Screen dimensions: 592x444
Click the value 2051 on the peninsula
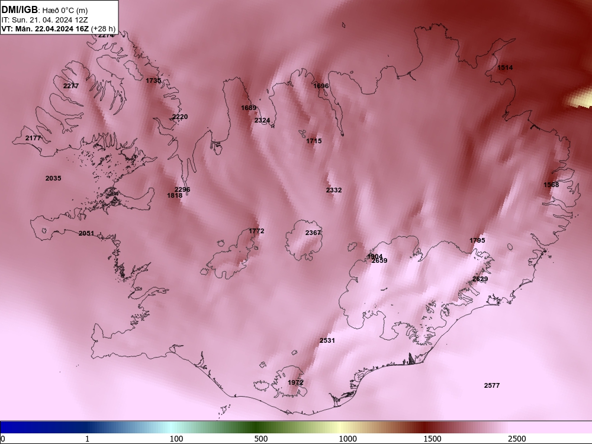[86, 233]
